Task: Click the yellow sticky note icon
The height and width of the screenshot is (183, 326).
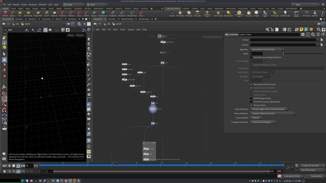Action: click(x=302, y=29)
